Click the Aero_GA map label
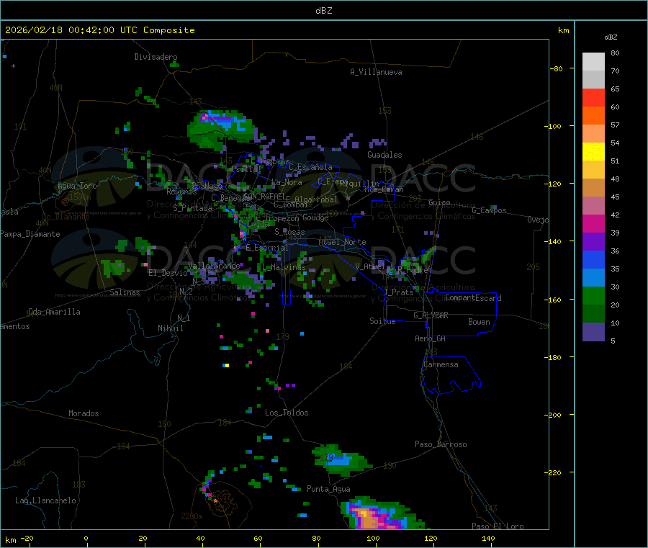Viewport: 648px width, 548px height. pos(431,338)
